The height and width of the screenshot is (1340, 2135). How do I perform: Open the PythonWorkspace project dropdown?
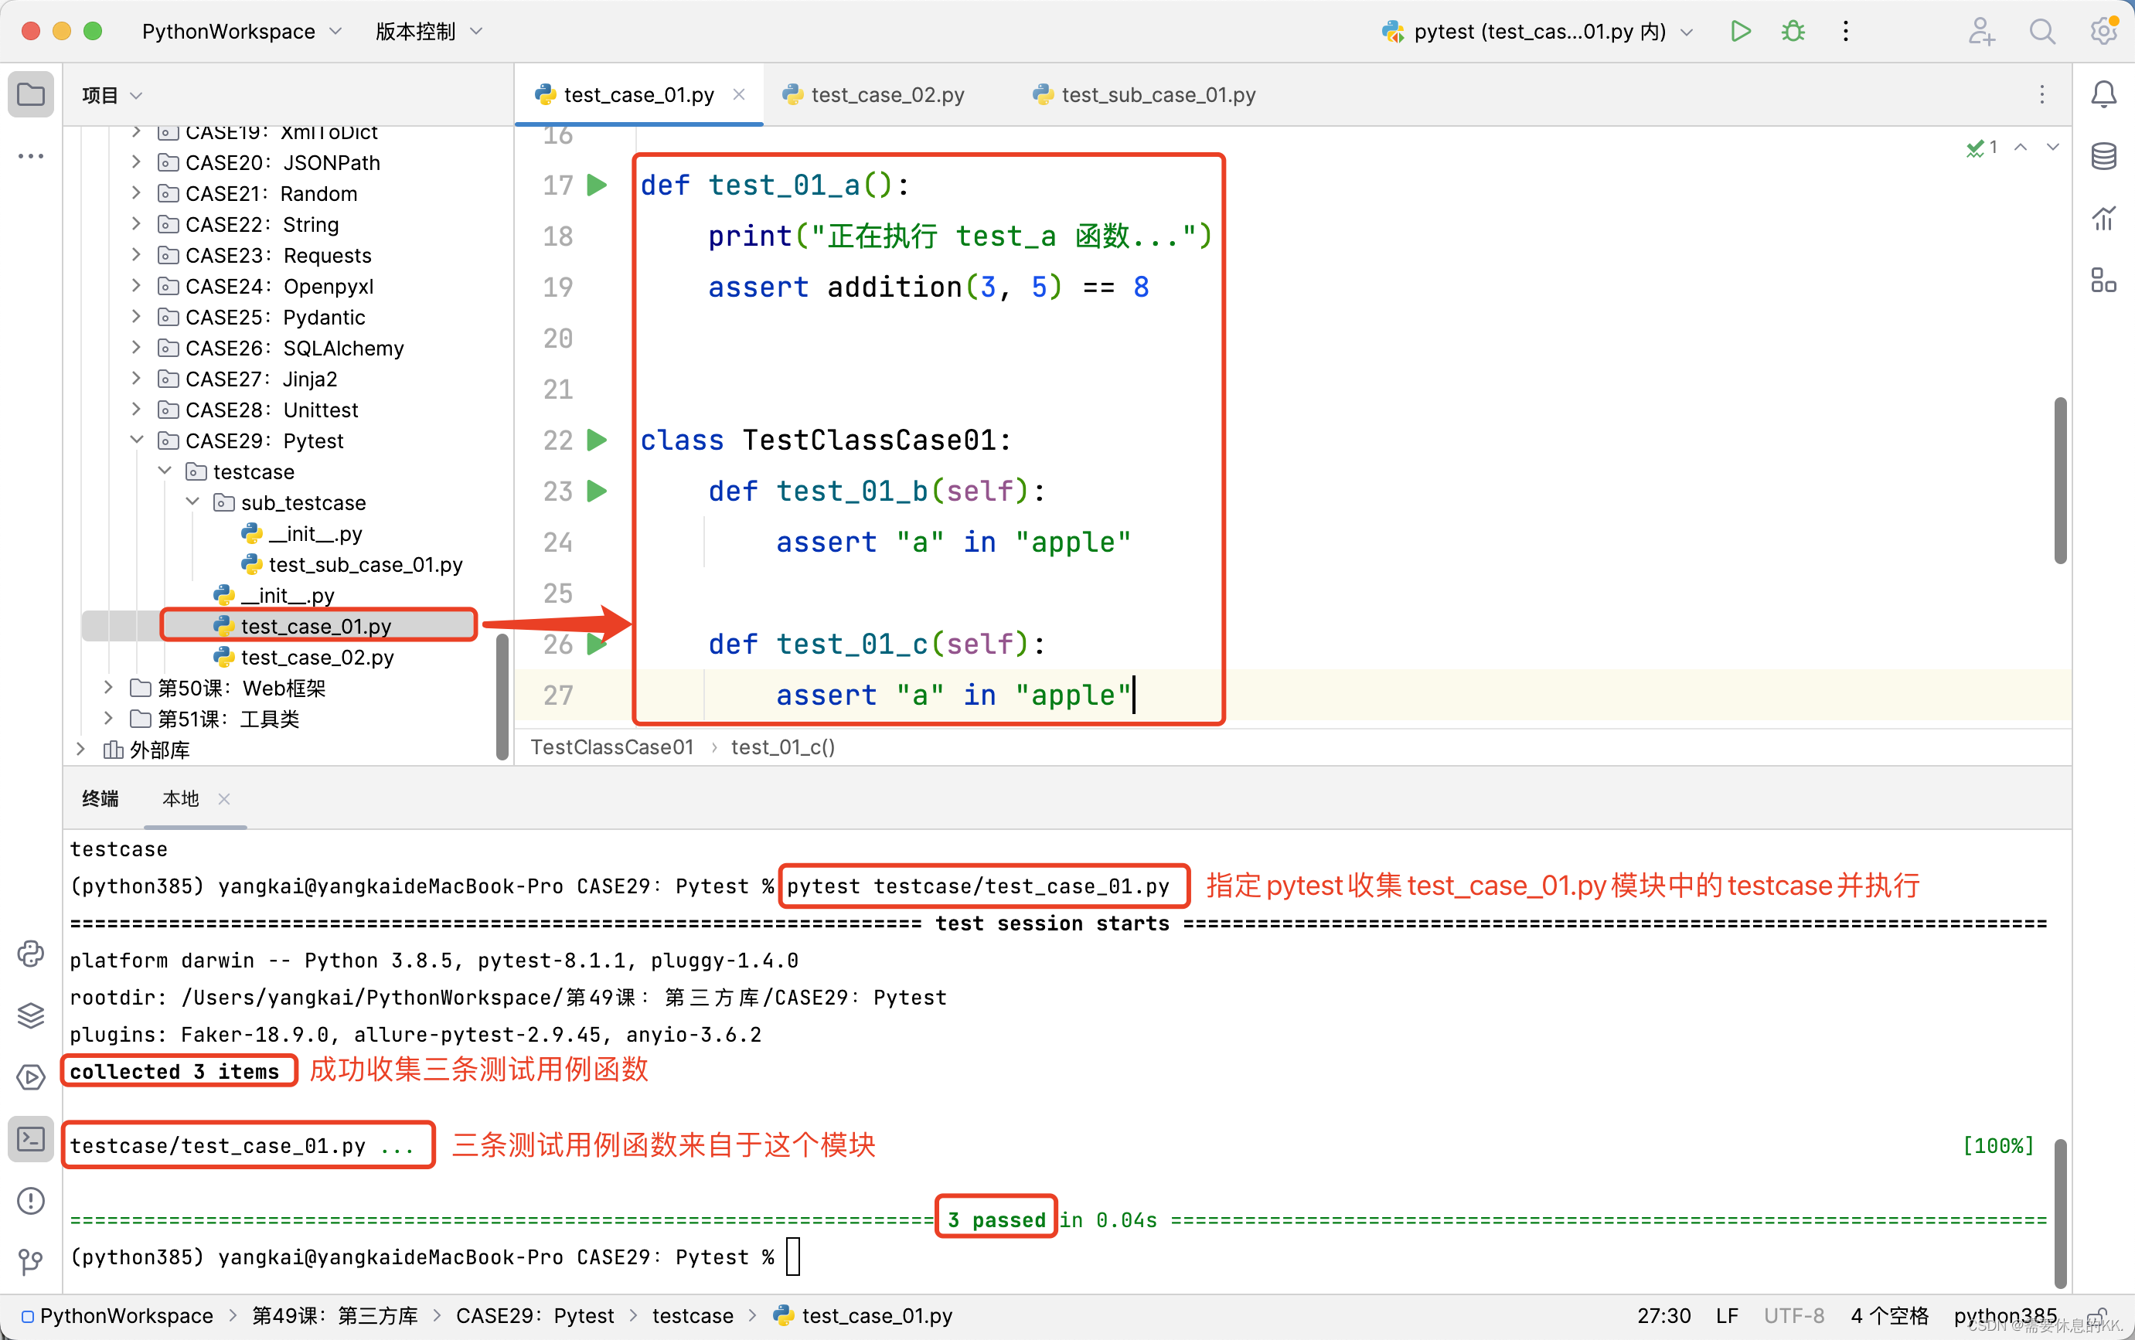click(241, 32)
